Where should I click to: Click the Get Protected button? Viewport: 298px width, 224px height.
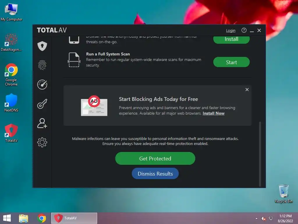(x=155, y=158)
